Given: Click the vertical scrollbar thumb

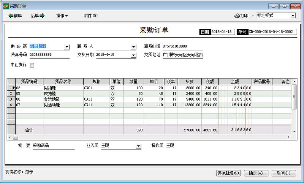Looking at the screenshot, I should (294, 97).
